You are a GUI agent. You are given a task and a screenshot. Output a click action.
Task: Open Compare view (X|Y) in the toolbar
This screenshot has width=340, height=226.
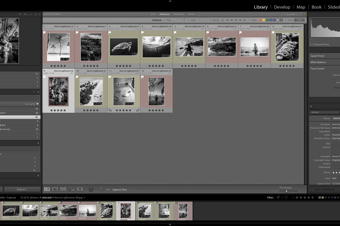point(63,189)
